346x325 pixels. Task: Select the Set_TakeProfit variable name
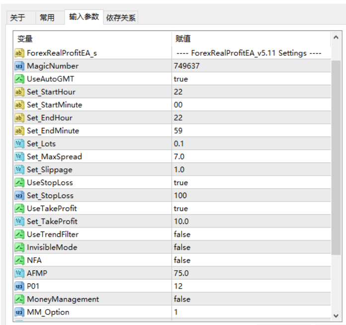pos(52,221)
